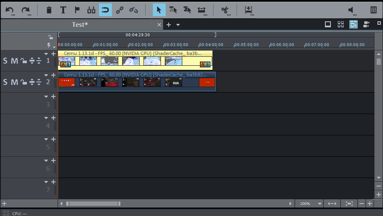Select the timeline mode view icon
Viewport: 383px width, 216px height.
(354, 24)
